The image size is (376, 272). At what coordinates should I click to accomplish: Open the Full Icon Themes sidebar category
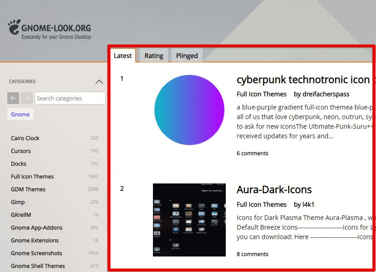point(32,176)
